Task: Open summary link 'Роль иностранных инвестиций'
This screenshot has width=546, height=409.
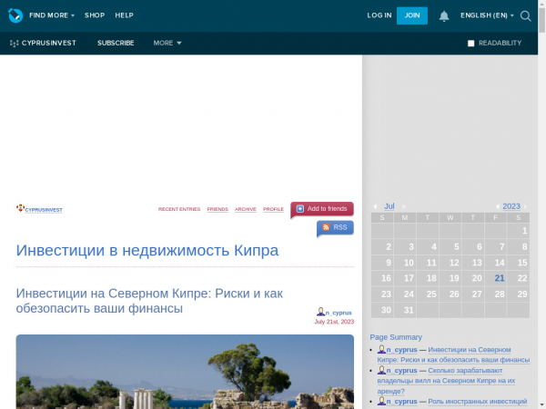Action: click(x=478, y=402)
